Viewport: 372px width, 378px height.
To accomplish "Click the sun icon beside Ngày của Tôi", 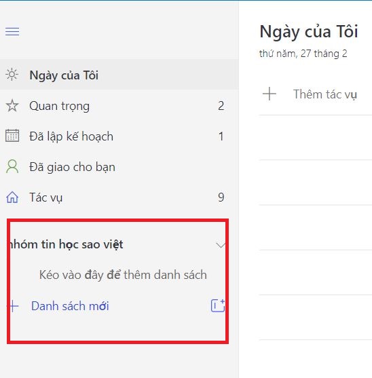I will [x=12, y=75].
